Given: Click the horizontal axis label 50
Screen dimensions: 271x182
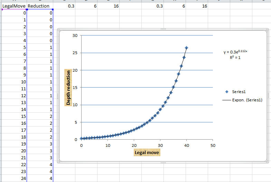Looking at the screenshot, I should pos(213,145).
